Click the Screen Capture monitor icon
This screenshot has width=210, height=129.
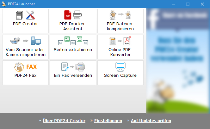point(120,67)
